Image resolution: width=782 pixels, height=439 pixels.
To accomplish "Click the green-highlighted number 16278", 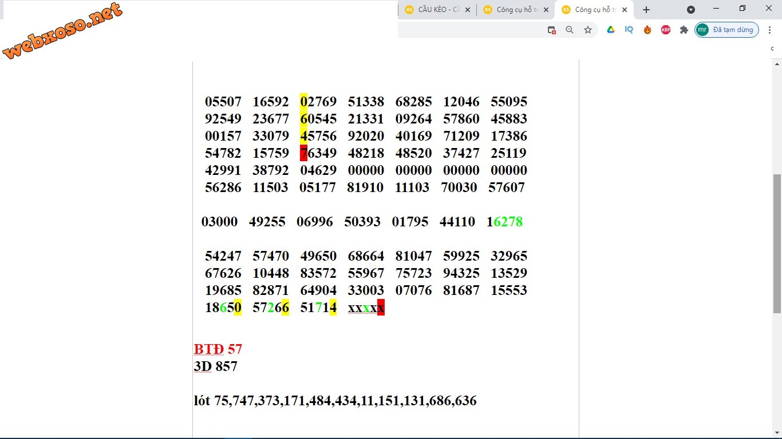I will 504,222.
